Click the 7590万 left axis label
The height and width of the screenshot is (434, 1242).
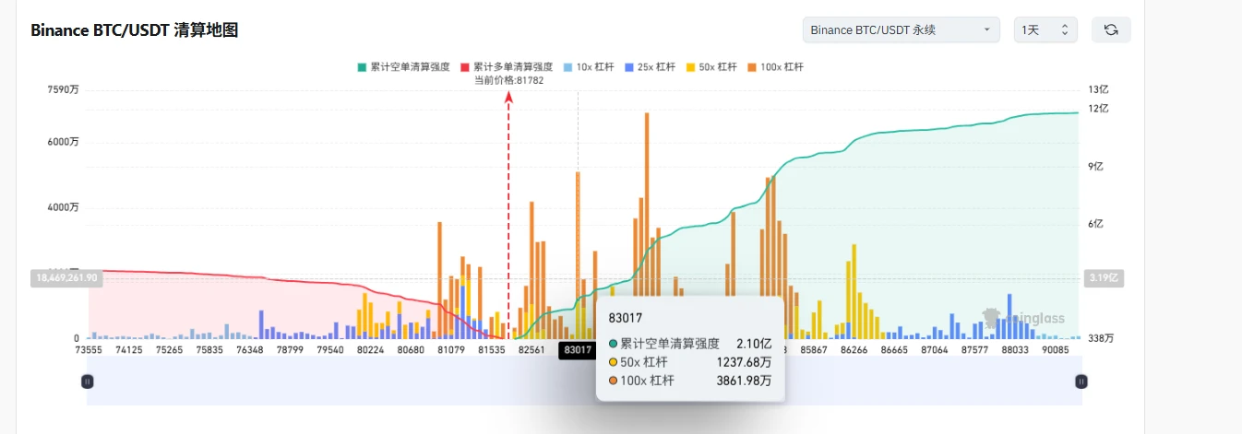tap(63, 89)
